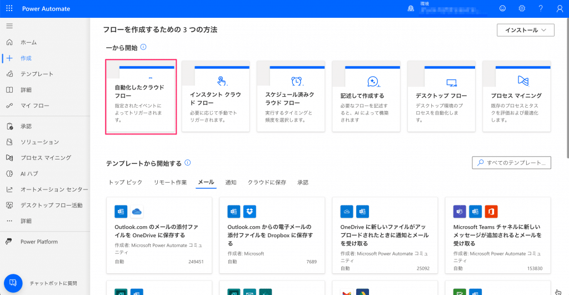Open AI ハブ in left navigation
Image resolution: width=569 pixels, height=295 pixels.
(x=29, y=174)
